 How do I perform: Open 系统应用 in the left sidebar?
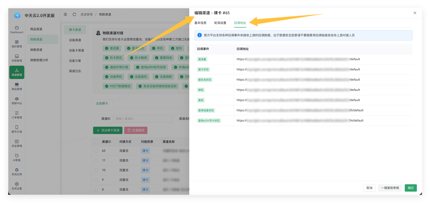click(17, 172)
